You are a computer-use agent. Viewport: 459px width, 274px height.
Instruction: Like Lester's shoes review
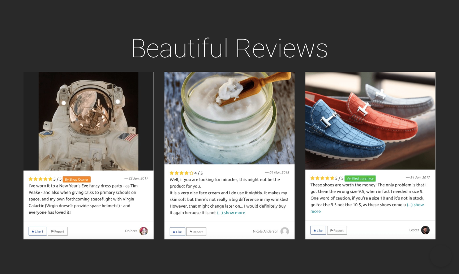[x=318, y=230]
